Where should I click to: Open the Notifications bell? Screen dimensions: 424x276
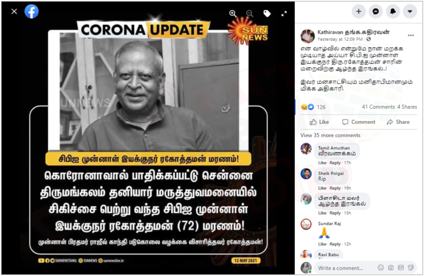click(393, 11)
